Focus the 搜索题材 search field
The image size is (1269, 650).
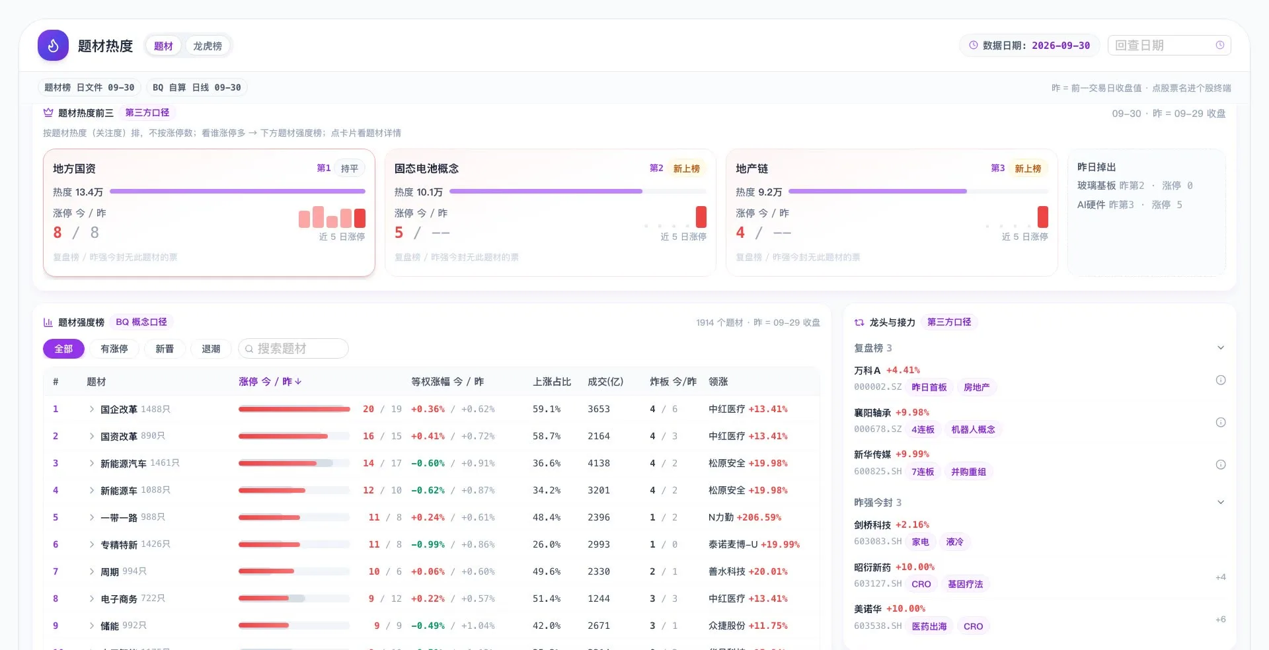pyautogui.click(x=293, y=349)
